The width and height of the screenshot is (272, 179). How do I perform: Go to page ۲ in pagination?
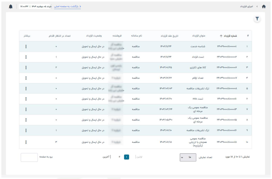point(120,157)
